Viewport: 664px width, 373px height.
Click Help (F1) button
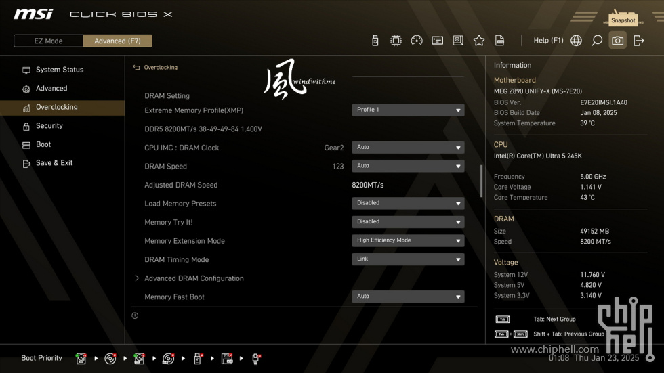point(548,41)
